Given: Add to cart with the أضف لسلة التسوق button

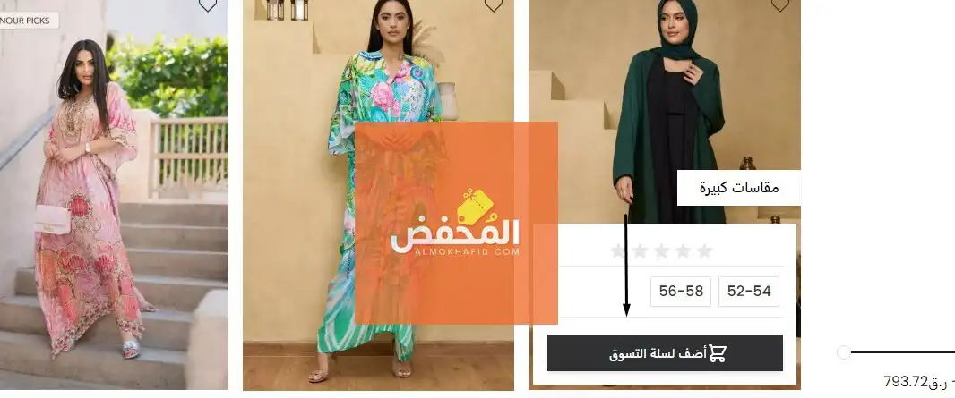Looking at the screenshot, I should point(665,353).
